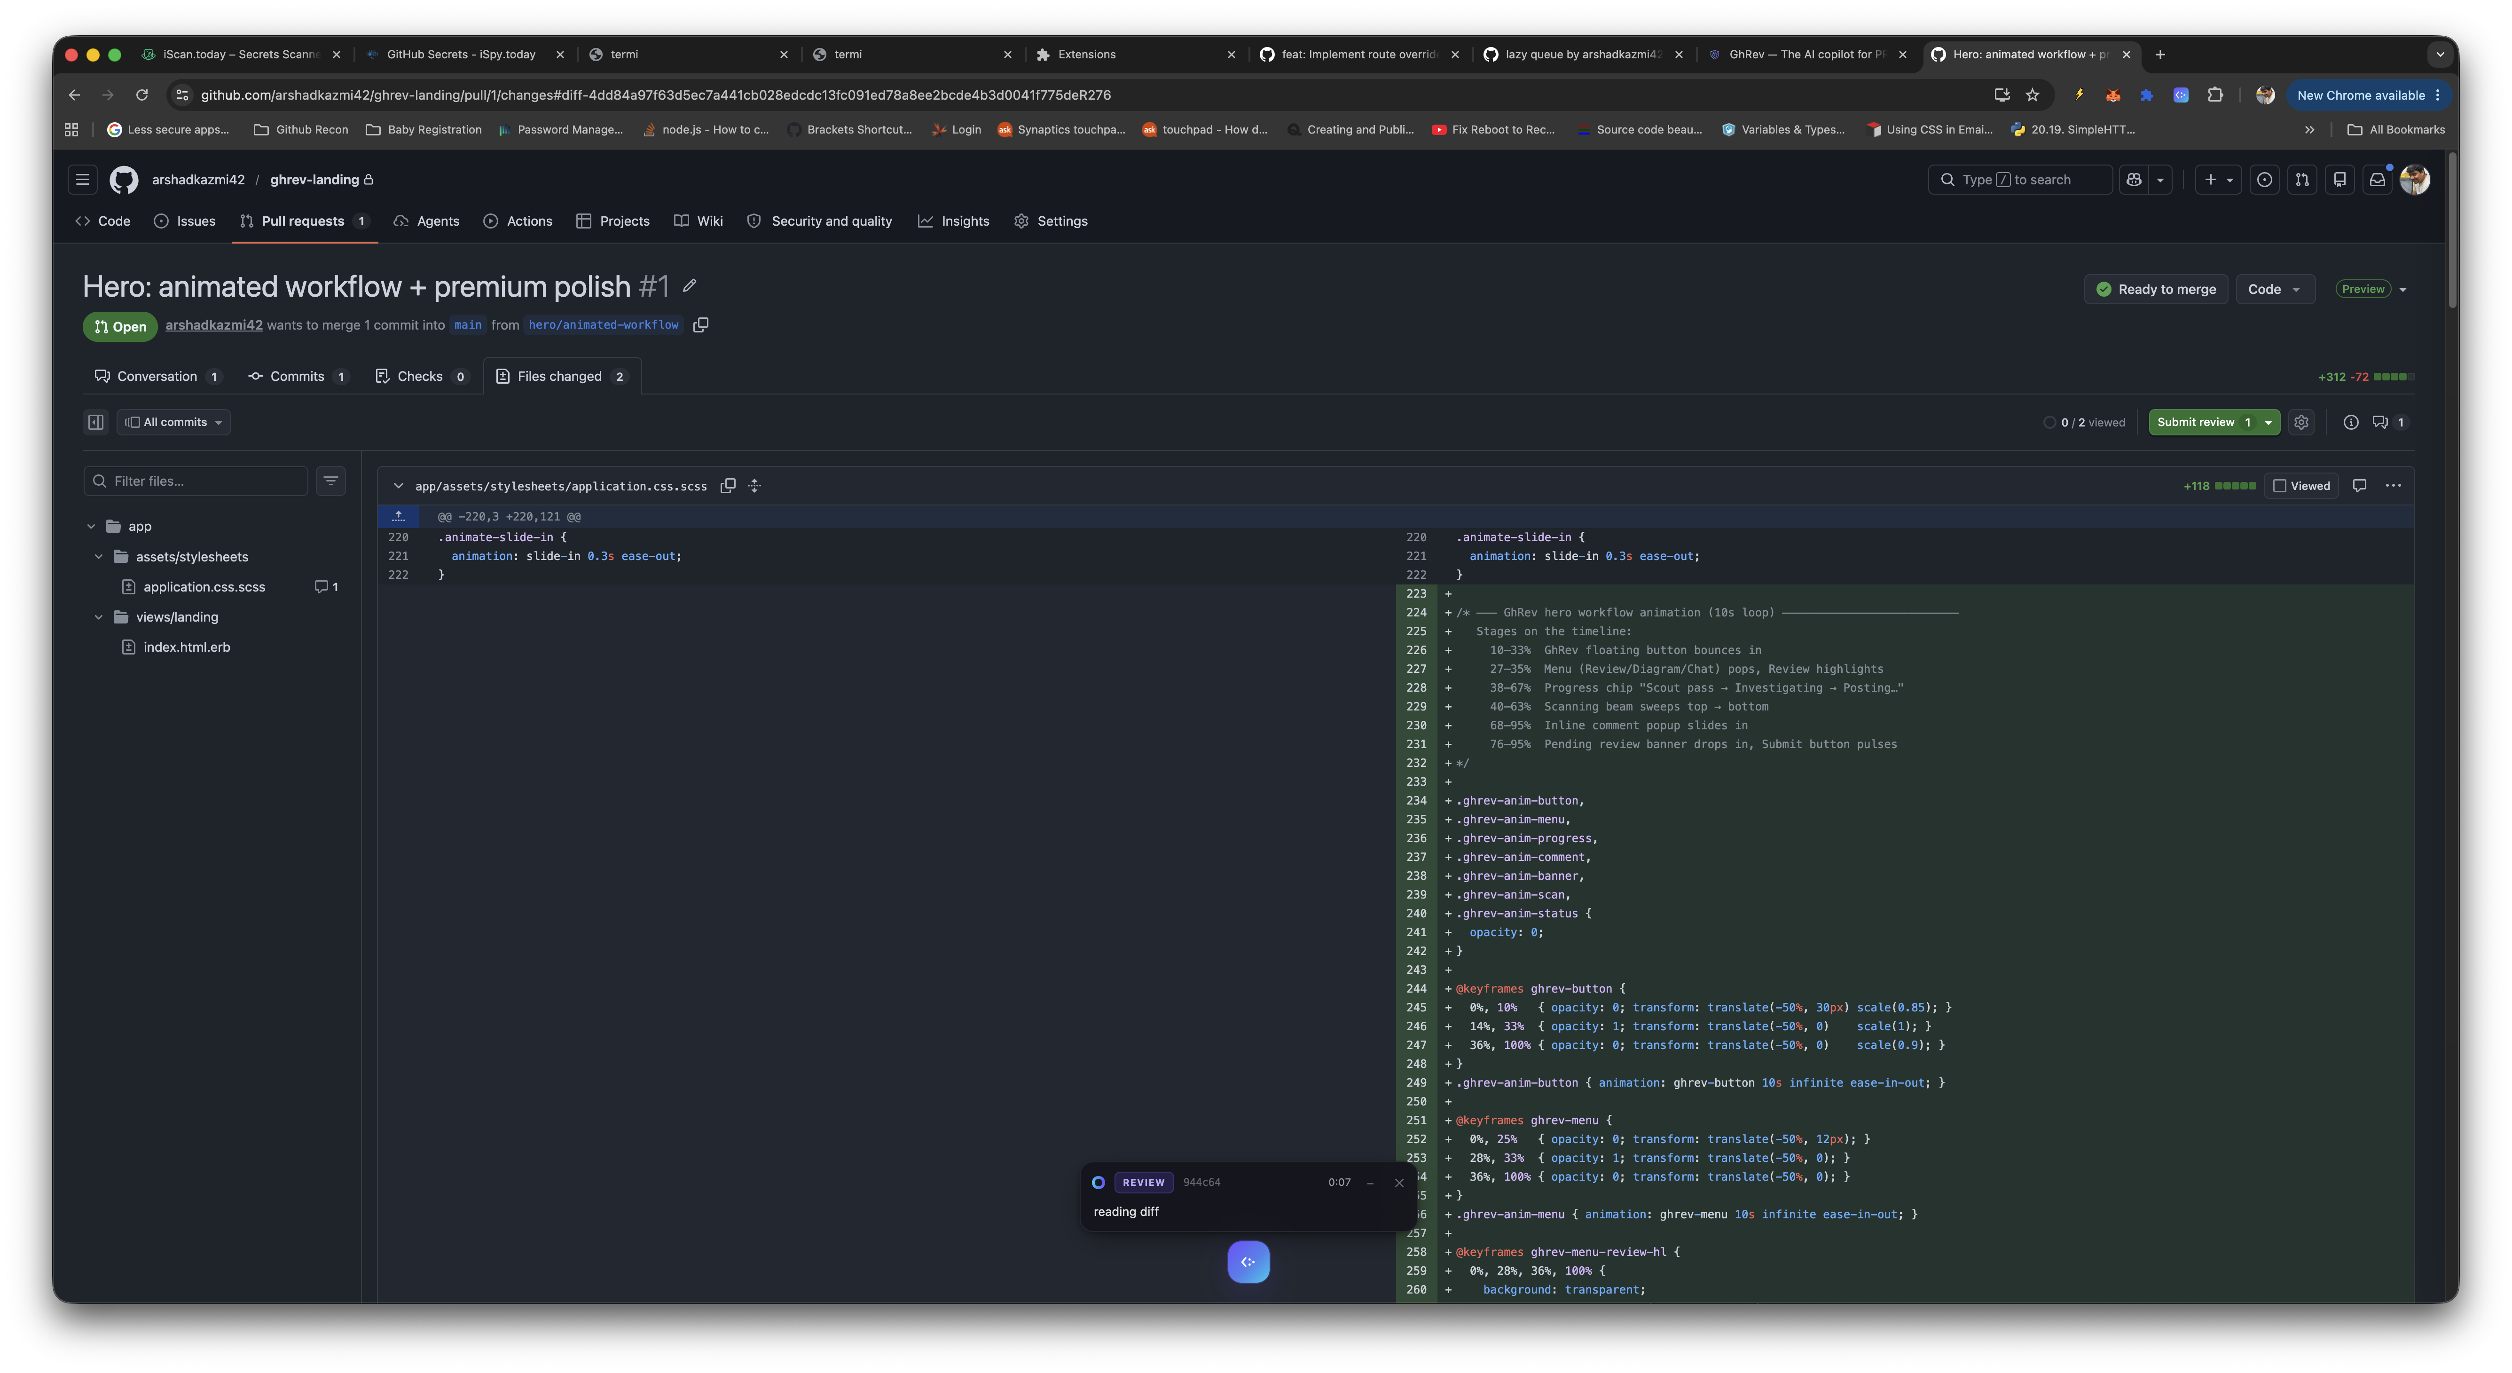The width and height of the screenshot is (2512, 1373).
Task: Open the notifications inbox icon
Action: (x=2378, y=180)
